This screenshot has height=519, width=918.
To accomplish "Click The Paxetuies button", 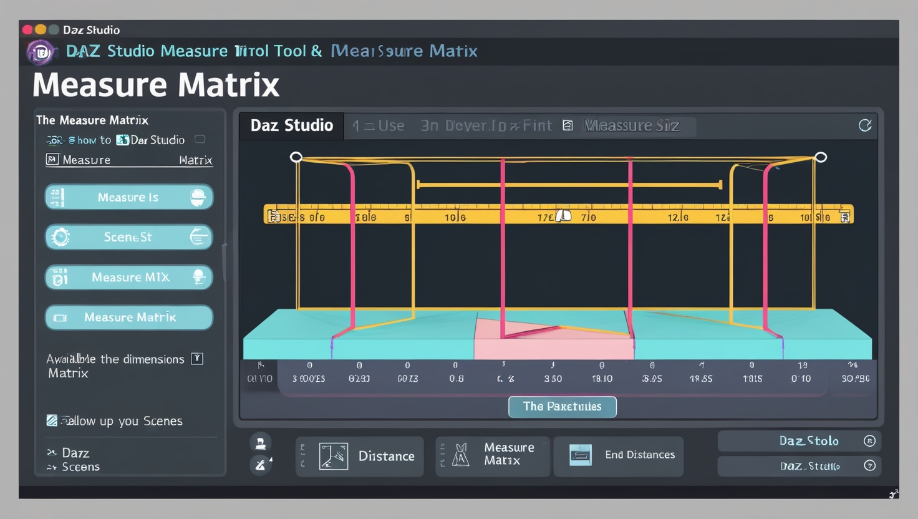I will (563, 407).
